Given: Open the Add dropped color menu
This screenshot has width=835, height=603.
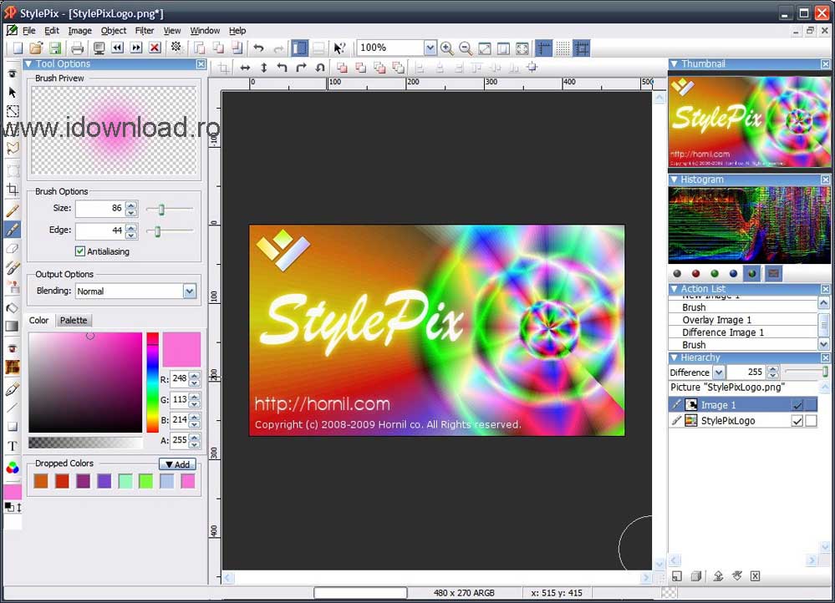Looking at the screenshot, I should (177, 464).
